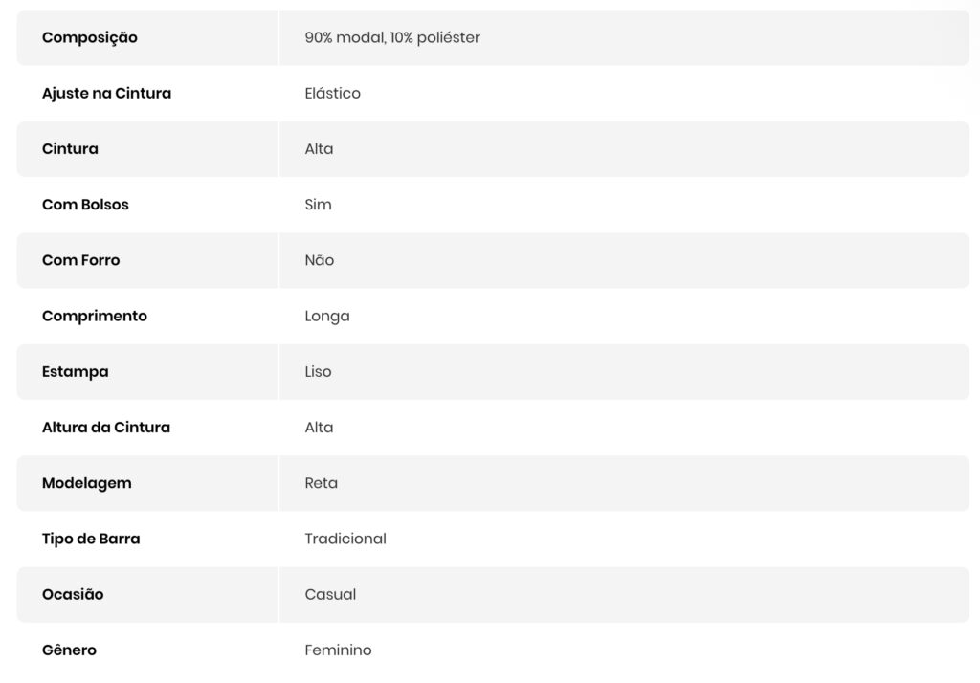Select the Elástico value text
Viewport: 980px width, 683px height.
click(x=332, y=94)
